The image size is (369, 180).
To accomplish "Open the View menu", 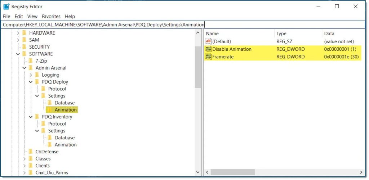I will pyautogui.click(x=32, y=17).
